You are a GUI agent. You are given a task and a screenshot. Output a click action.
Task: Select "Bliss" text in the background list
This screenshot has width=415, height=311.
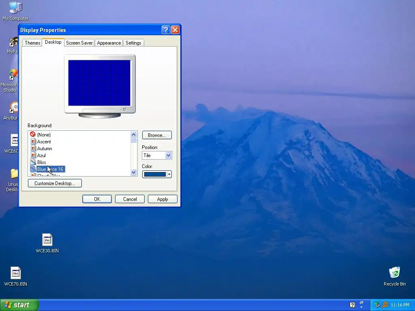coord(42,162)
